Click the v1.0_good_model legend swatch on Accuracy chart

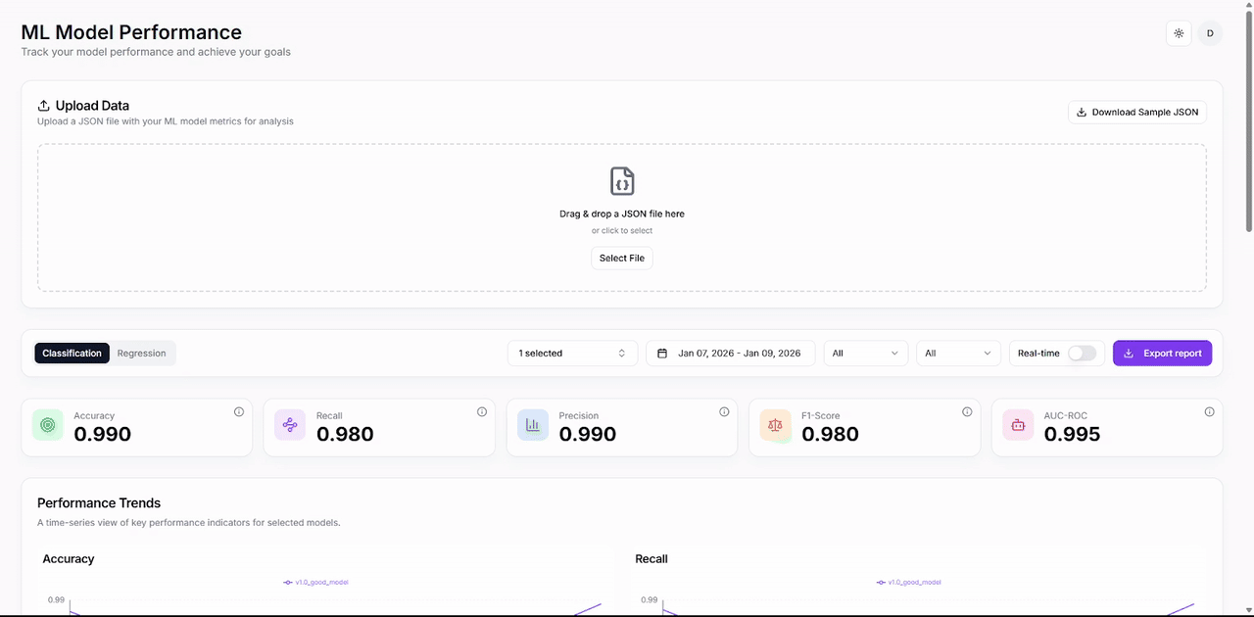(288, 582)
